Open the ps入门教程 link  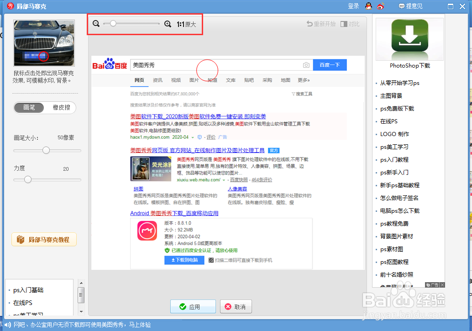pyautogui.click(x=394, y=160)
